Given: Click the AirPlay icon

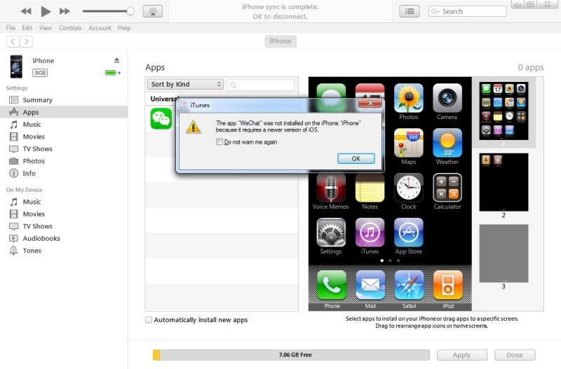Looking at the screenshot, I should click(153, 11).
